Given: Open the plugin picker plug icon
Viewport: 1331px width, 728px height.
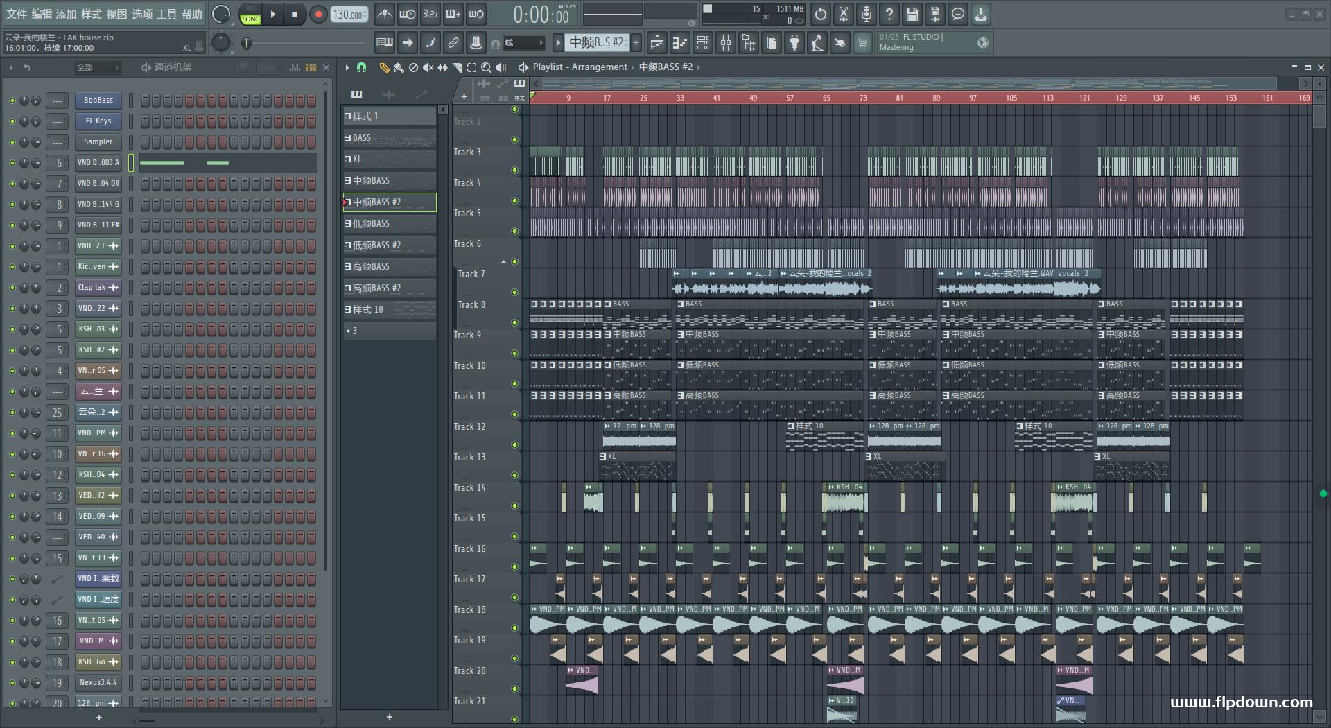Looking at the screenshot, I should (794, 43).
